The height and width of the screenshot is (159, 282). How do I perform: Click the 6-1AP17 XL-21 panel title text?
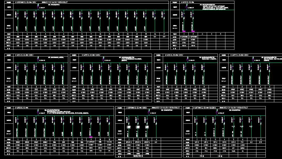click(240, 55)
